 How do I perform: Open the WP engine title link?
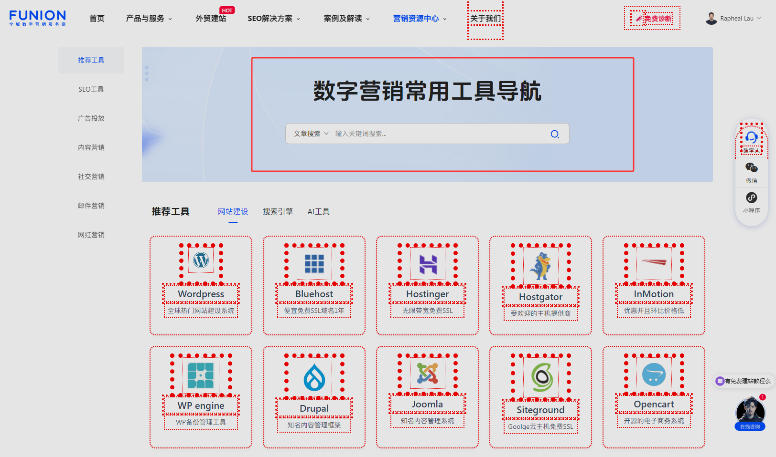(x=201, y=405)
